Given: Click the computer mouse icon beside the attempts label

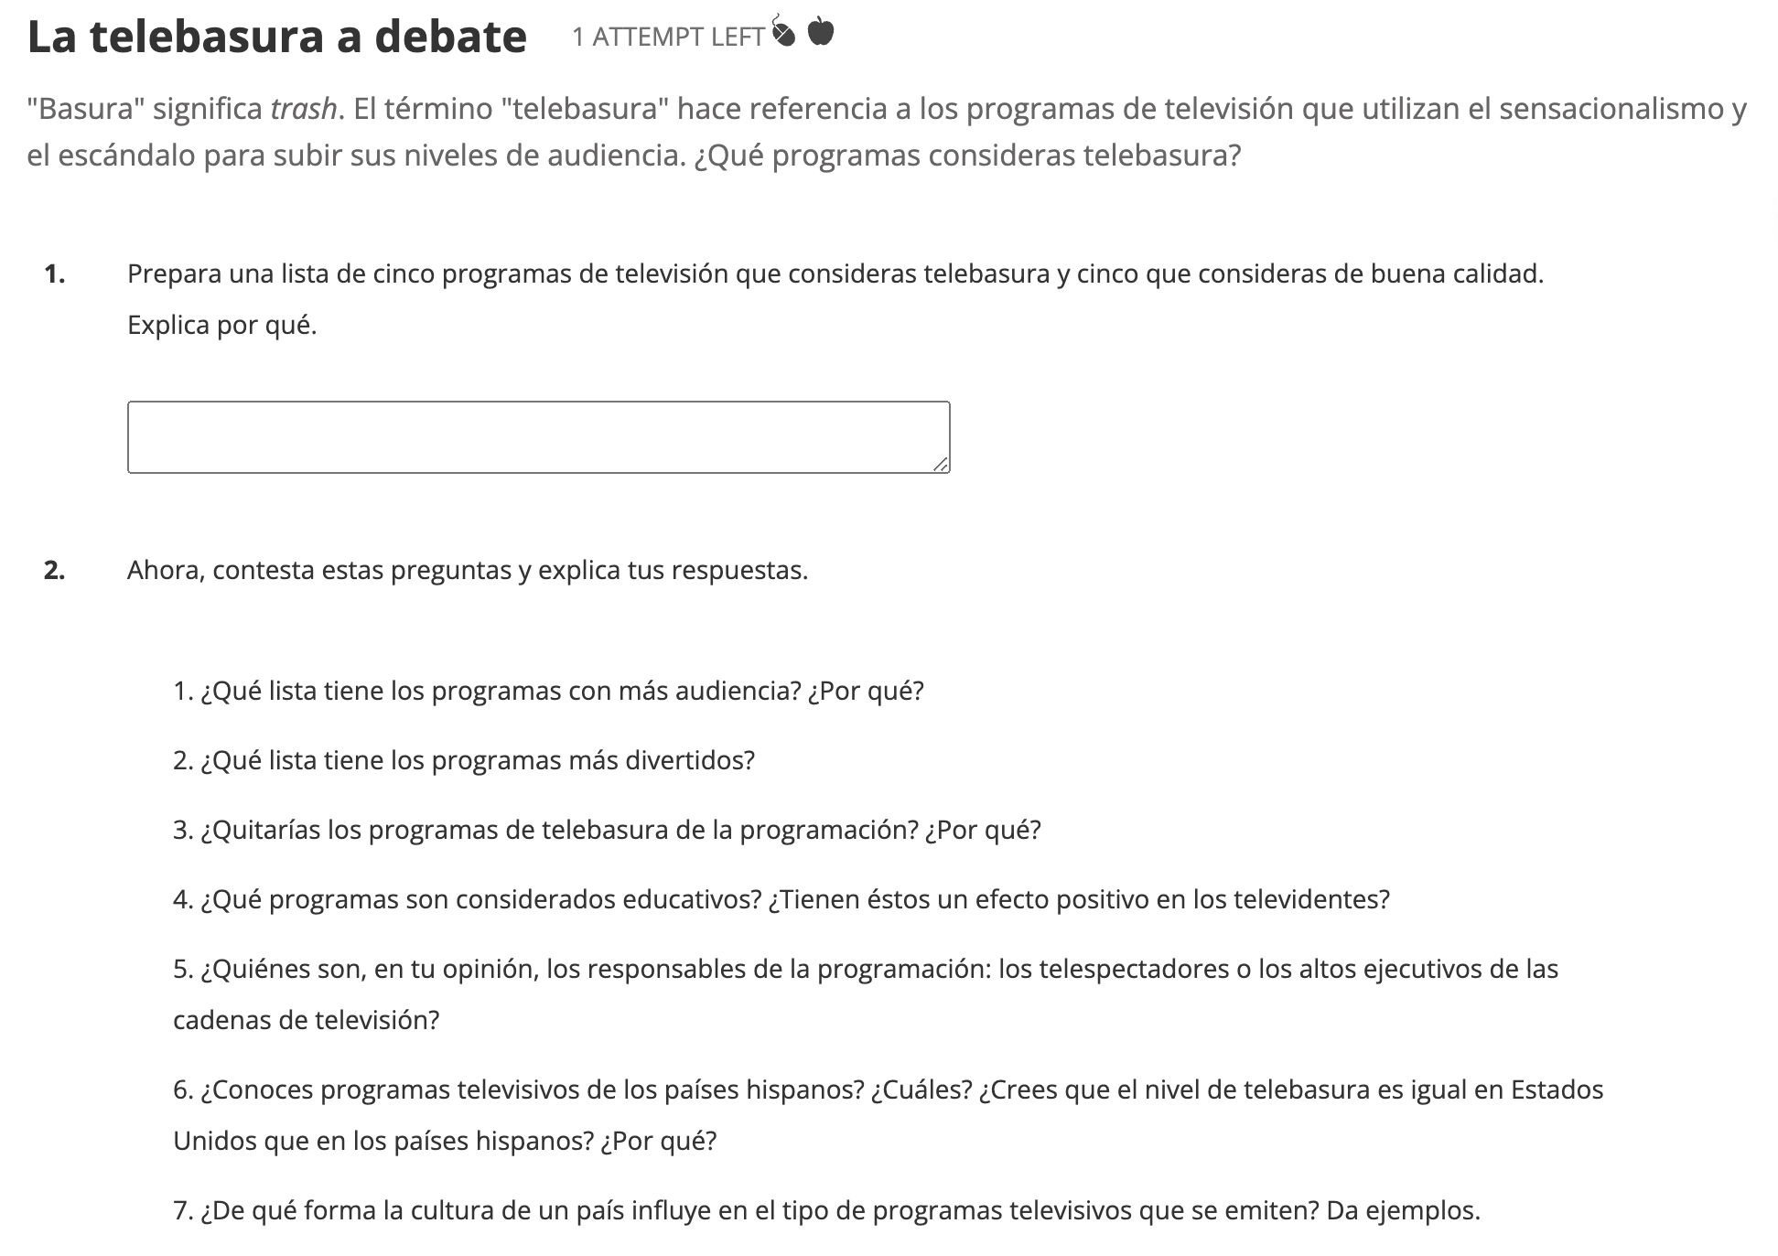Looking at the screenshot, I should [783, 33].
